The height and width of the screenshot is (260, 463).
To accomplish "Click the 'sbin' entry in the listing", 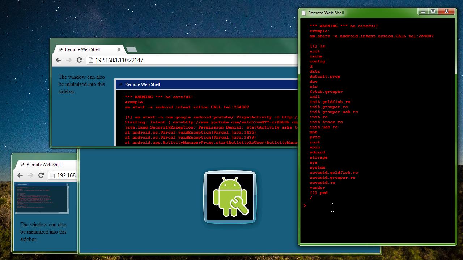I will click(x=315, y=147).
